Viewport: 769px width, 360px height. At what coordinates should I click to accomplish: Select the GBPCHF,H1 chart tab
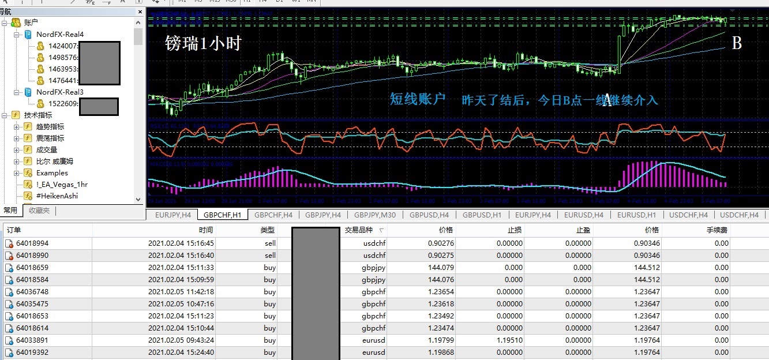pyautogui.click(x=223, y=215)
